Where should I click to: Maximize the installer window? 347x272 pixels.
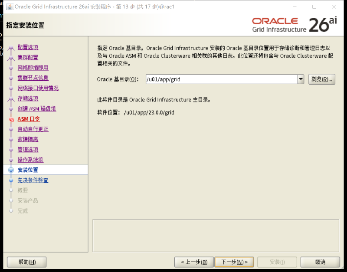pyautogui.click(x=314, y=7)
